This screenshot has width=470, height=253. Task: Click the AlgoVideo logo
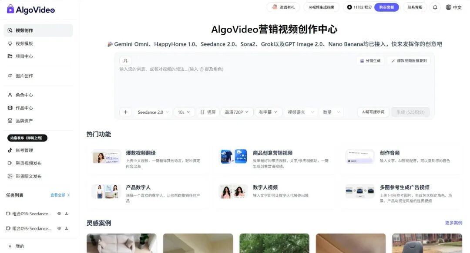coord(31,10)
